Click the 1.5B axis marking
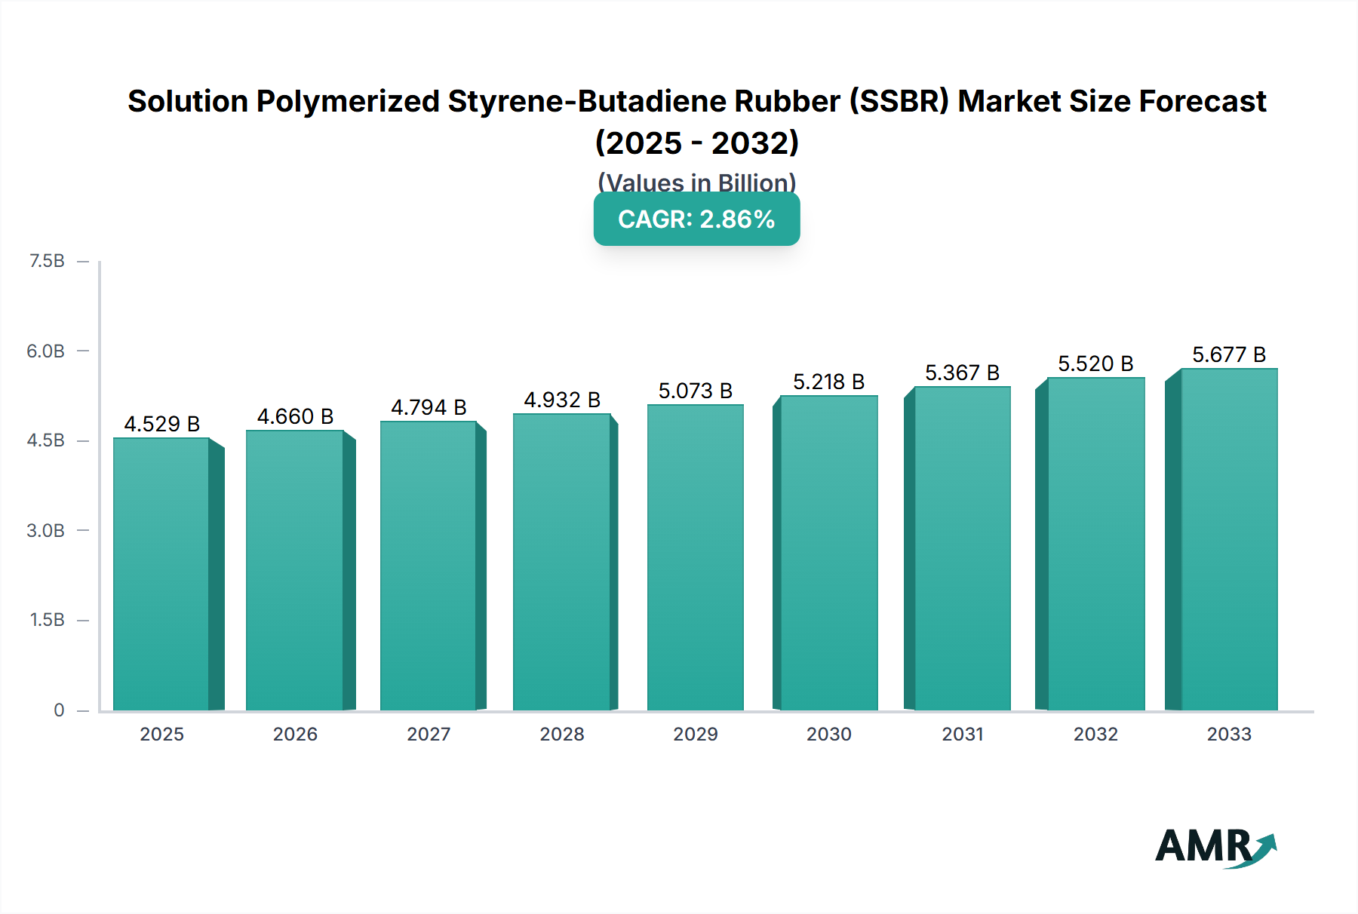 [x=46, y=618]
